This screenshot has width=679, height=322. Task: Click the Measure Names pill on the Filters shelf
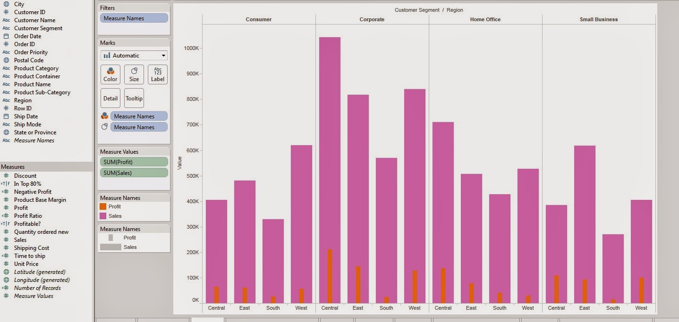[x=134, y=17]
